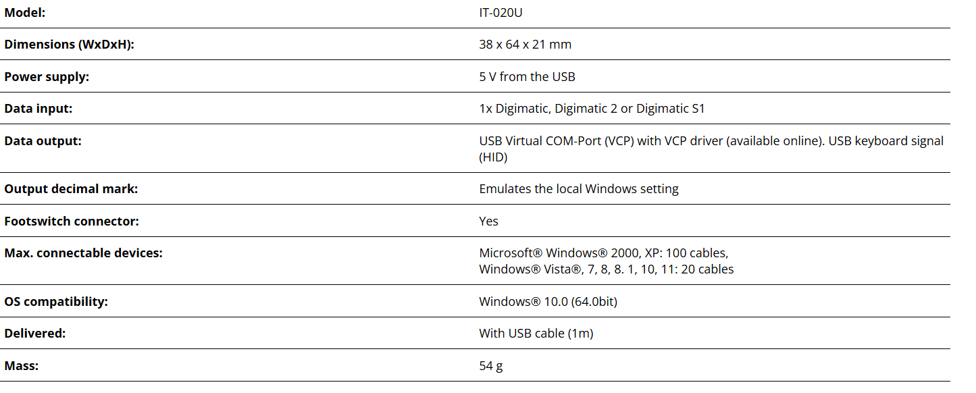Select the 38 x 64 x 21 mm value
Image resolution: width=976 pixels, height=393 pixels.
pos(525,45)
